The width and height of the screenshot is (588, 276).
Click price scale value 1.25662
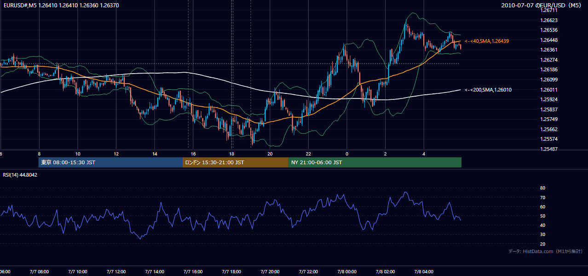pos(549,129)
